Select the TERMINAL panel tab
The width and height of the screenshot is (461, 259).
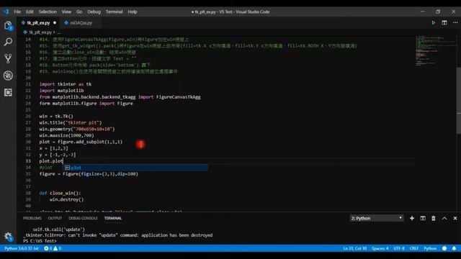[113, 218]
